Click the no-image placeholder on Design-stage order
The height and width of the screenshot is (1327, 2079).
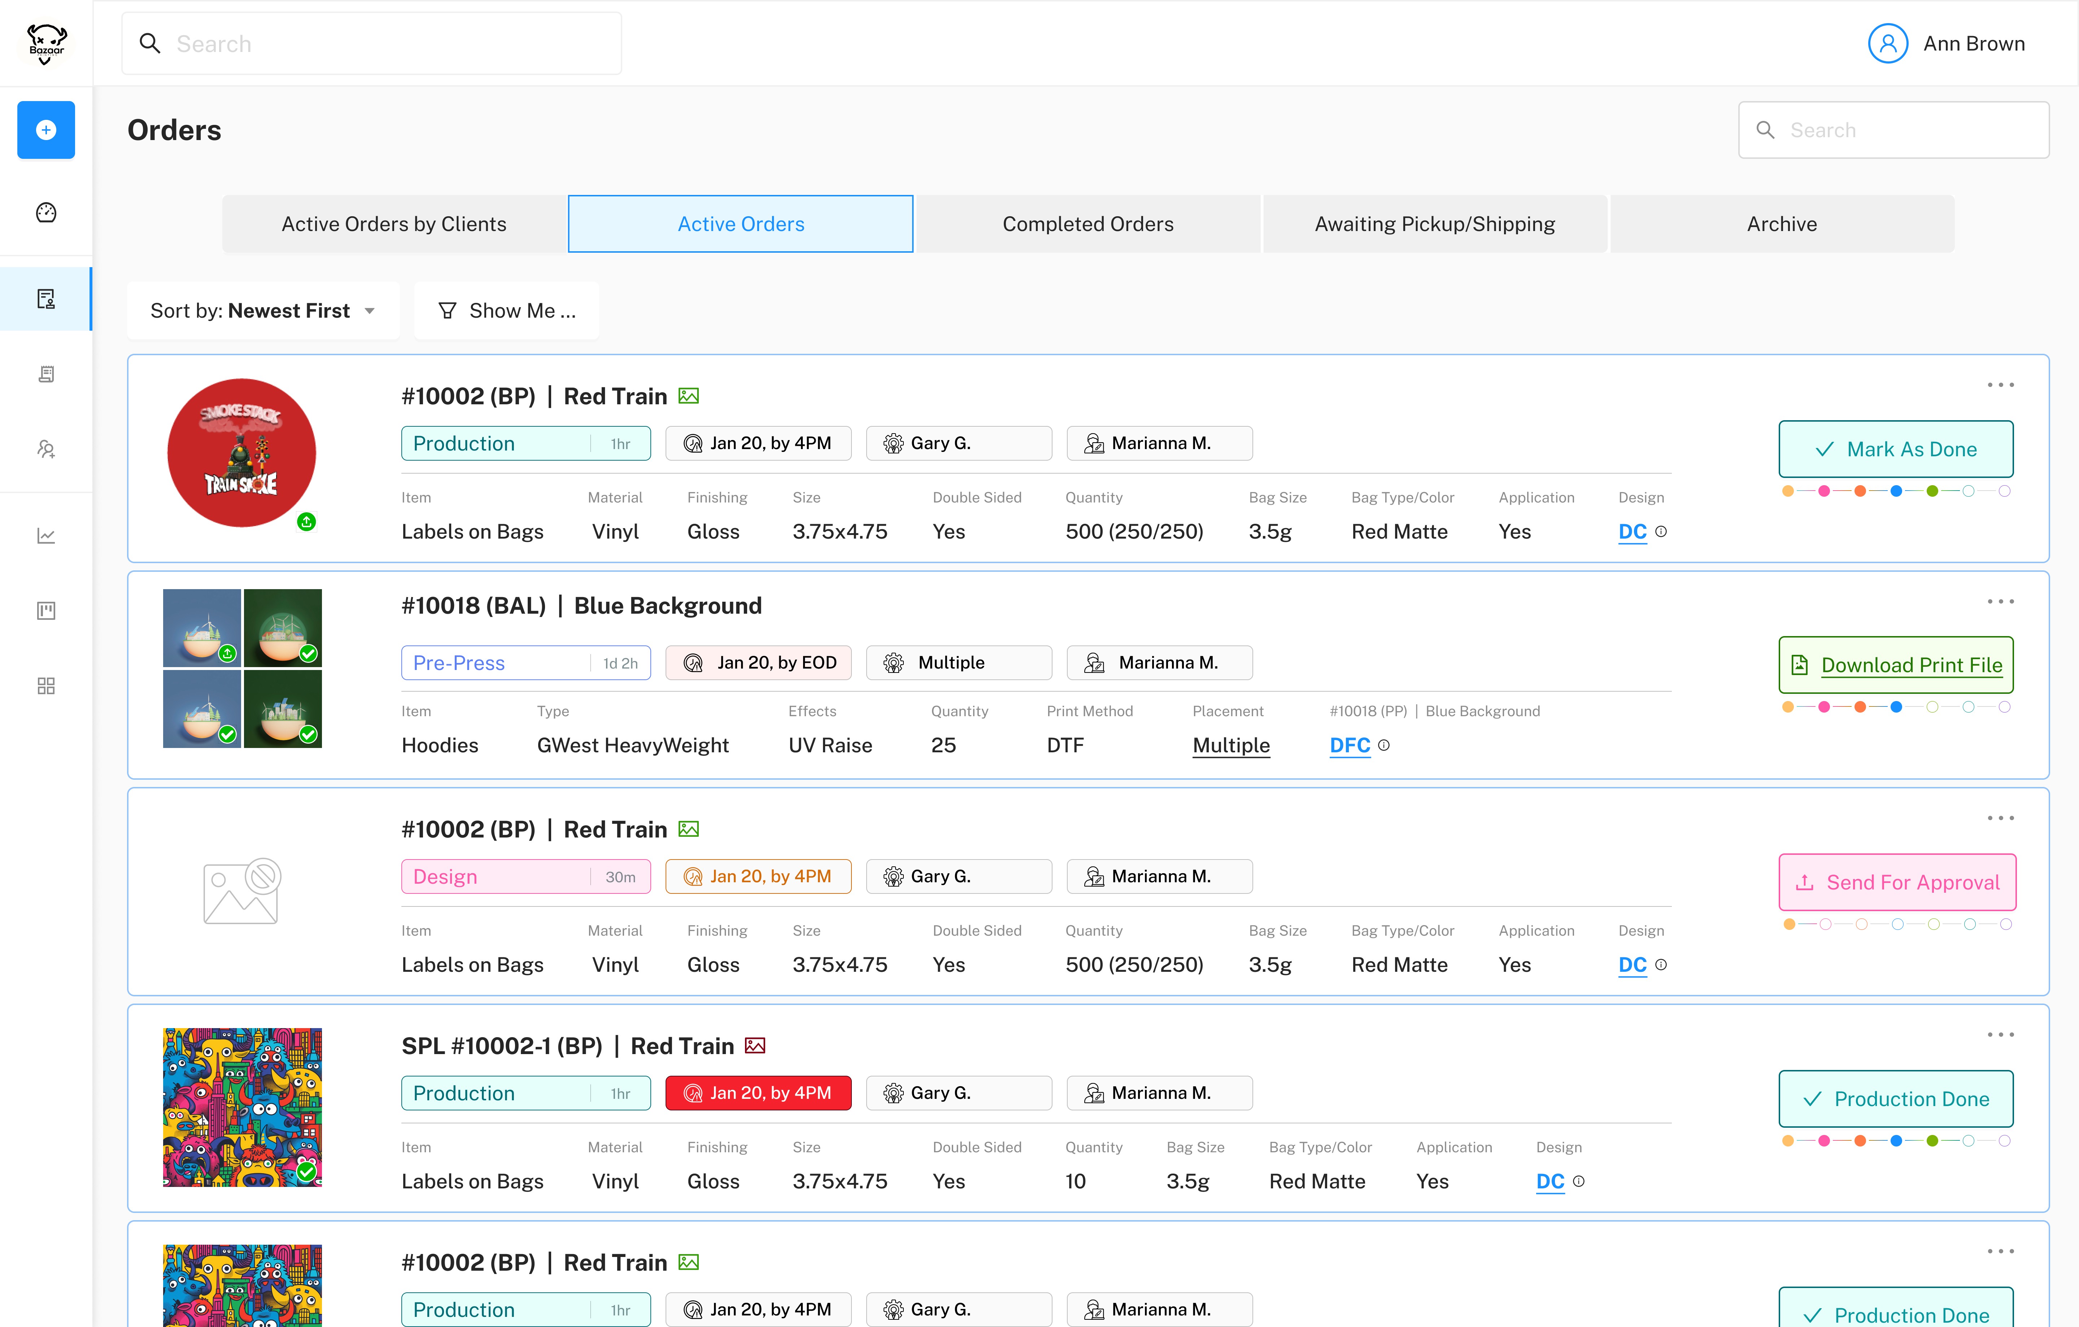242,891
